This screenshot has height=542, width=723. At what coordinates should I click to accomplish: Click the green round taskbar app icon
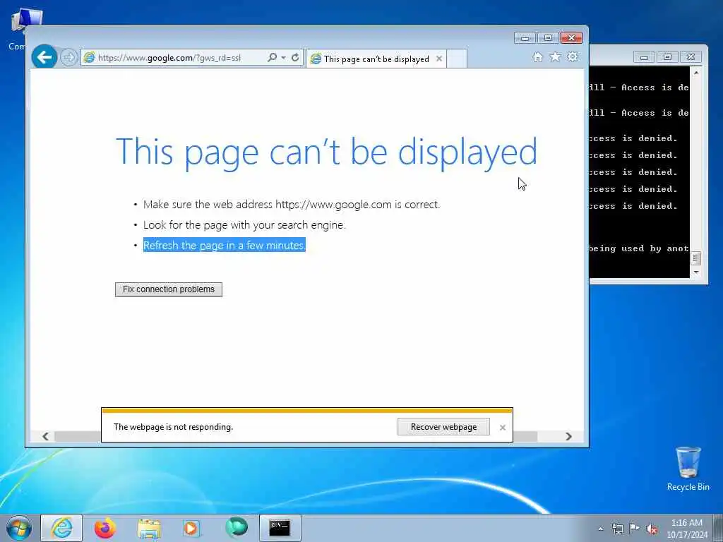tap(237, 527)
